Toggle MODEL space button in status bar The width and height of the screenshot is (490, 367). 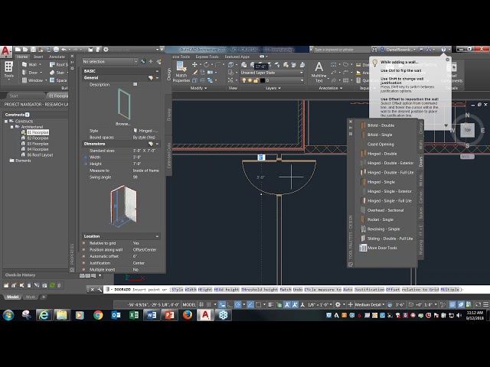[189, 304]
